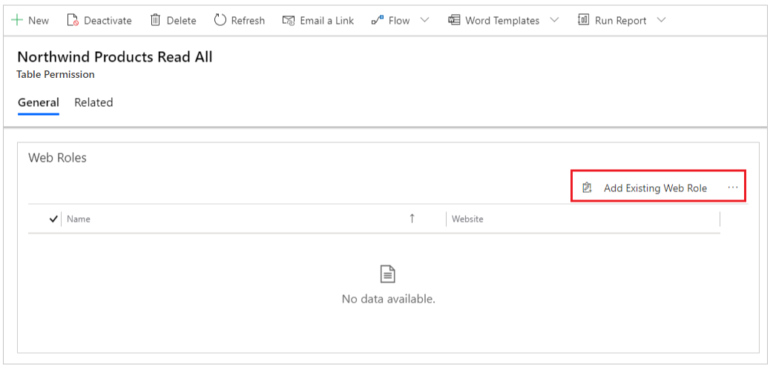Viewport: 773px width, 370px height.
Task: Expand the Flow dropdown chevron
Action: pyautogui.click(x=424, y=20)
